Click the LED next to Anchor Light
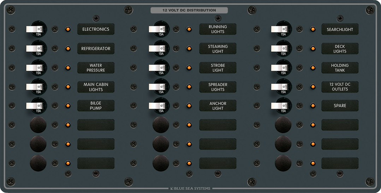This screenshot has width=381, height=193. [x=189, y=105]
